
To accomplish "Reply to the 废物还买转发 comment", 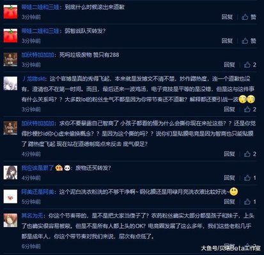I will click(x=229, y=178).
